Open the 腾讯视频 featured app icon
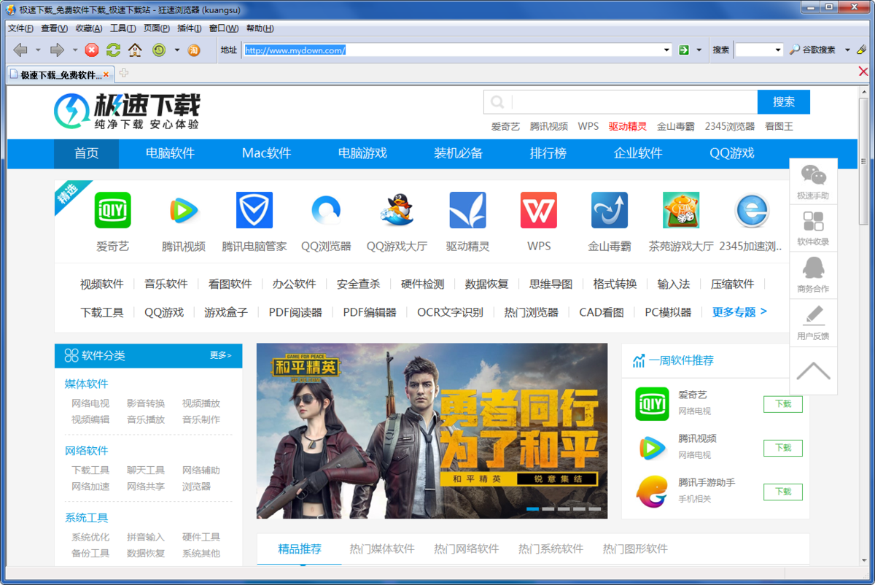The height and width of the screenshot is (585, 875). tap(183, 210)
